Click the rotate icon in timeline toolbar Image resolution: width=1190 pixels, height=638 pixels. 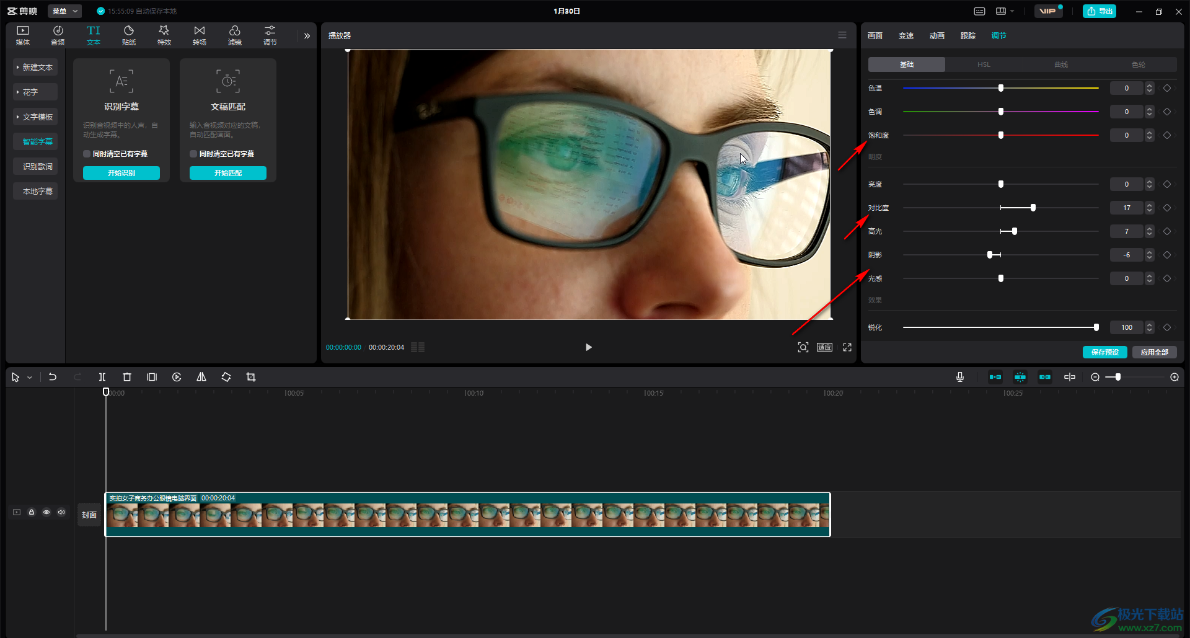point(226,377)
